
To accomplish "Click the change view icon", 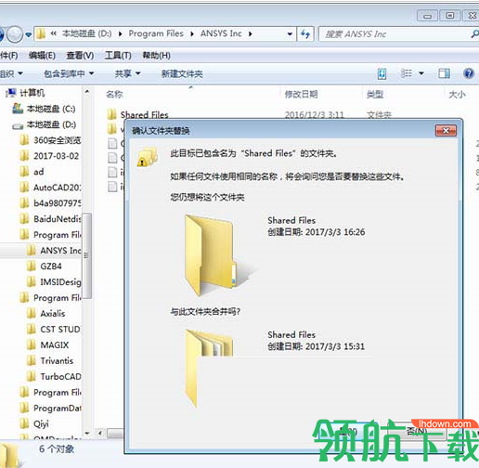I will 407,73.
